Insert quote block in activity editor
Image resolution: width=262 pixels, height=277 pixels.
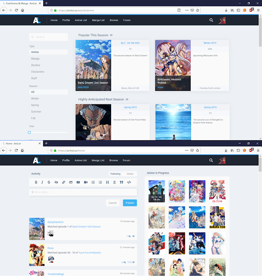(121, 182)
